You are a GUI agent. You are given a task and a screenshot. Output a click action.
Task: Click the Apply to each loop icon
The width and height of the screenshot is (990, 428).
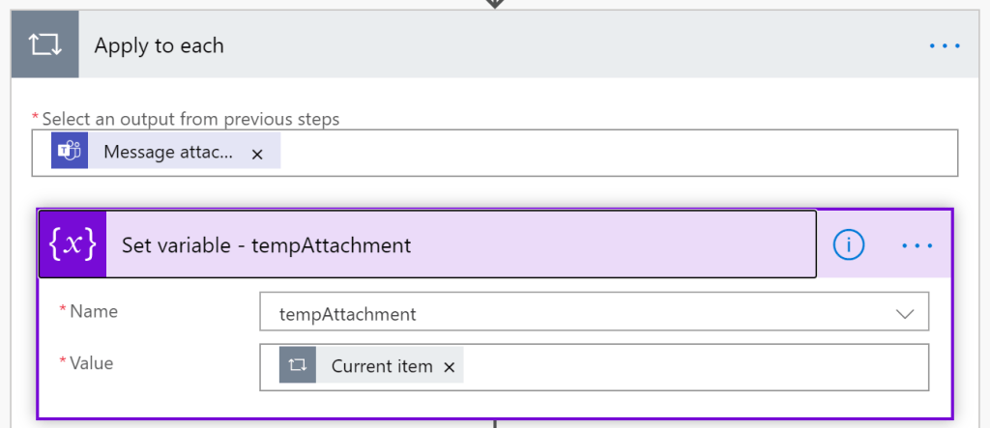tap(44, 45)
